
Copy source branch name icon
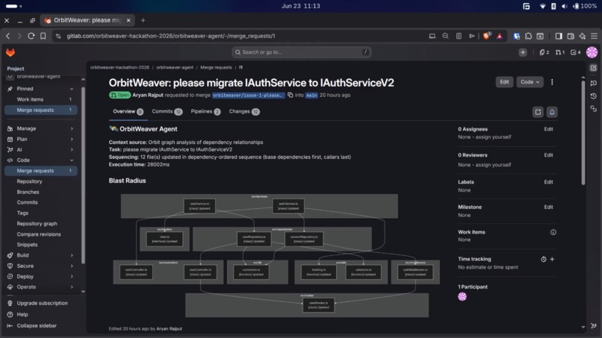291,96
